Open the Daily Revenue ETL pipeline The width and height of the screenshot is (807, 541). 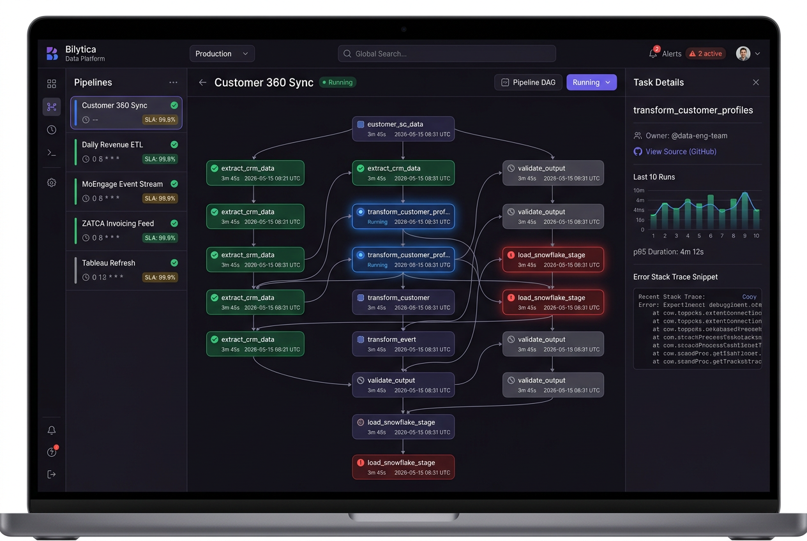click(126, 152)
